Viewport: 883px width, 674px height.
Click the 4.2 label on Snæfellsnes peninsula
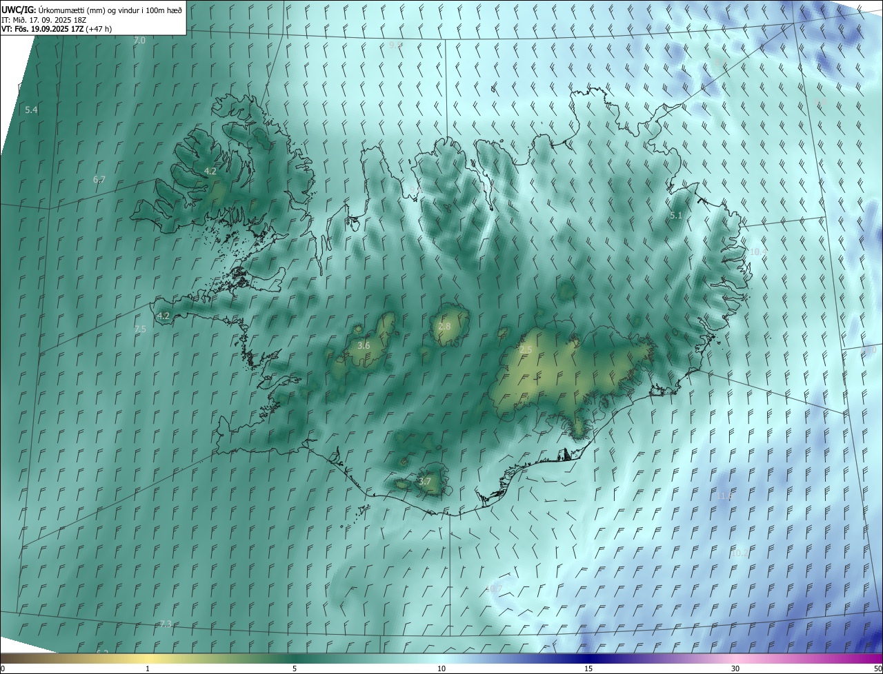click(x=163, y=316)
